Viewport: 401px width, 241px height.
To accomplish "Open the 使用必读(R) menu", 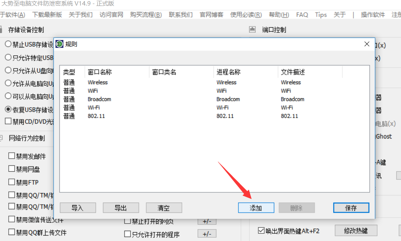I will 246,15.
